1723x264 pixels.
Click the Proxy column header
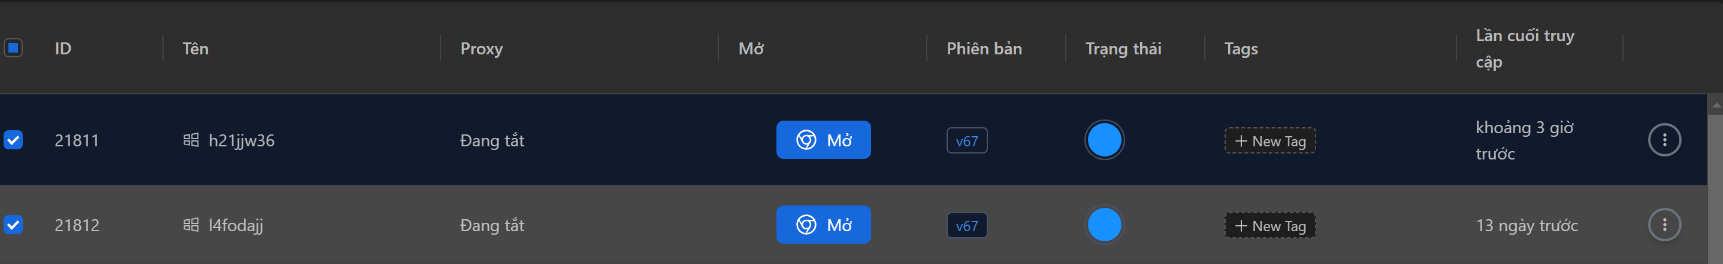tap(481, 48)
